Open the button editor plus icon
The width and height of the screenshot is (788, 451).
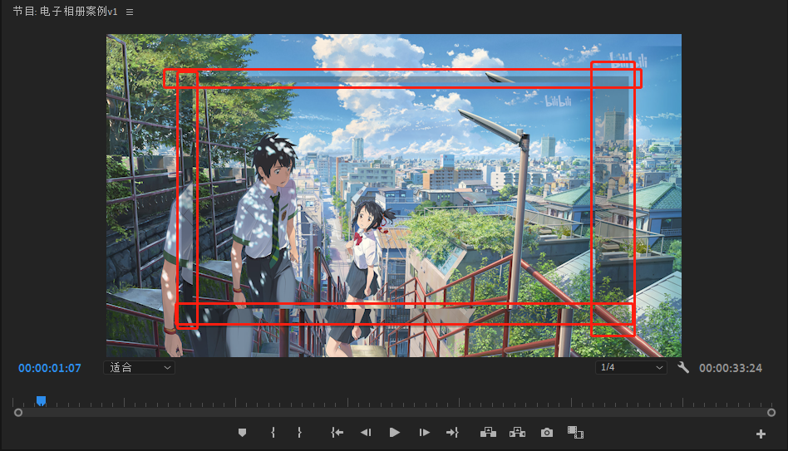pyautogui.click(x=761, y=434)
